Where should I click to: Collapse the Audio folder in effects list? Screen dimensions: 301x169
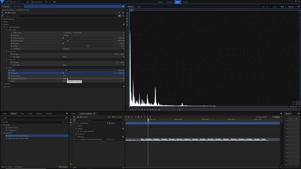point(2,125)
